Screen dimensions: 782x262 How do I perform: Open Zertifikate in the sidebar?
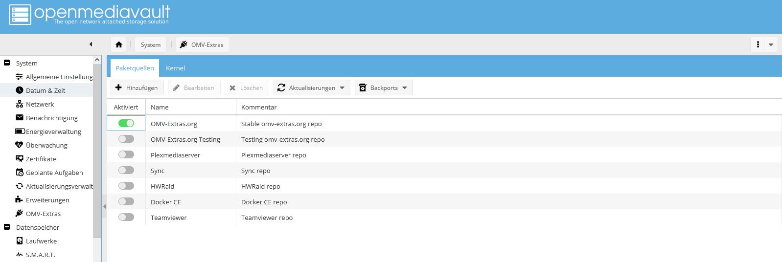click(41, 159)
